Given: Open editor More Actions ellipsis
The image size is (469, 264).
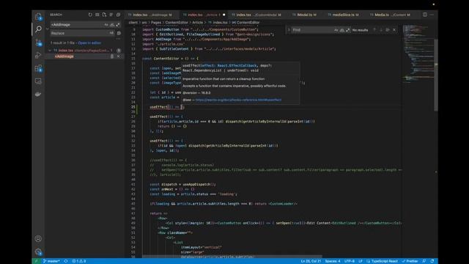Looking at the screenshot, I should click(432, 15).
